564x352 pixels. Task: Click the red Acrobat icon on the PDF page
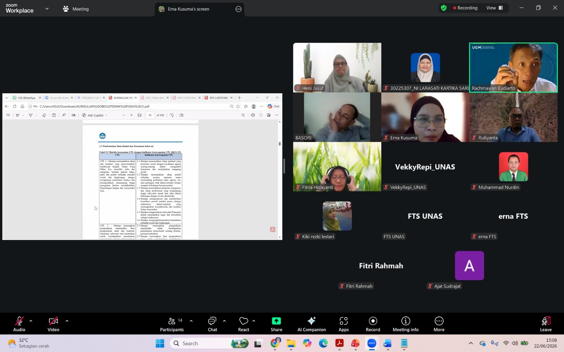(272, 230)
